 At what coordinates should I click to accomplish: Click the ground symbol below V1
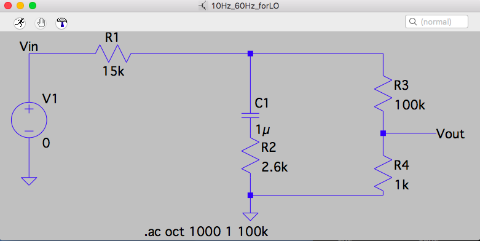click(29, 181)
